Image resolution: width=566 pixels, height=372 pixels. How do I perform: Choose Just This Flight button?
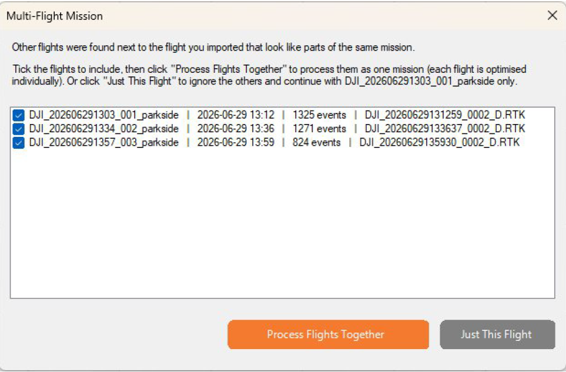point(497,334)
